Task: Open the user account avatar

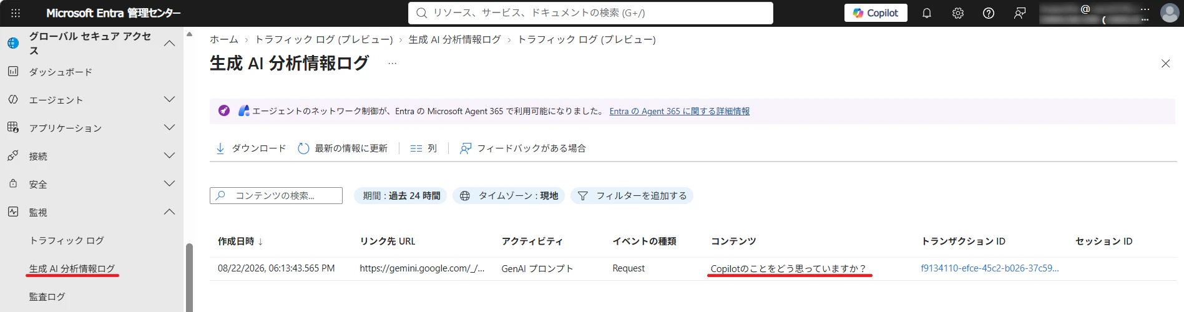Action: [1169, 12]
